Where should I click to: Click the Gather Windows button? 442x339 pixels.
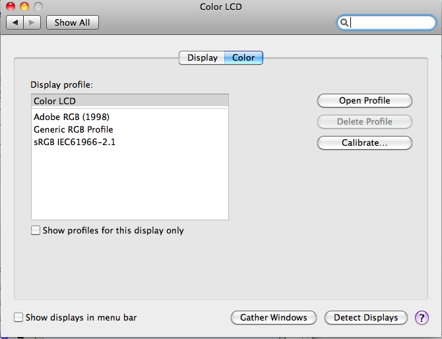[x=273, y=318]
